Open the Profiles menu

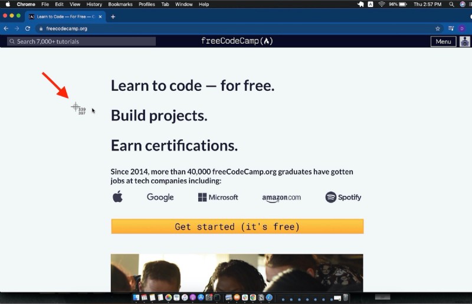click(x=146, y=4)
